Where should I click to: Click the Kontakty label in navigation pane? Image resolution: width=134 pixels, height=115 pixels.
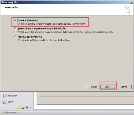coord(12,96)
